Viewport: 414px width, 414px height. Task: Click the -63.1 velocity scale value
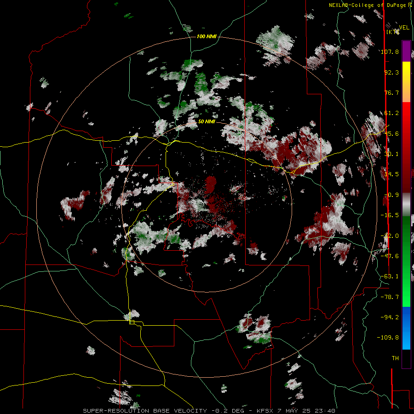click(x=390, y=276)
